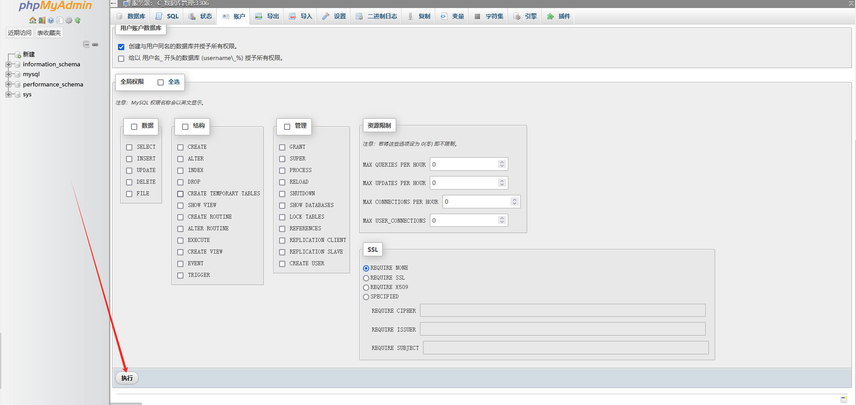This screenshot has width=856, height=405.
Task: Click the phpMyAdmin logo
Action: point(55,6)
